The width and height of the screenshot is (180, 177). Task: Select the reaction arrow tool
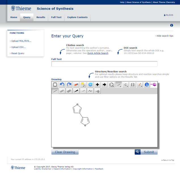point(105,85)
